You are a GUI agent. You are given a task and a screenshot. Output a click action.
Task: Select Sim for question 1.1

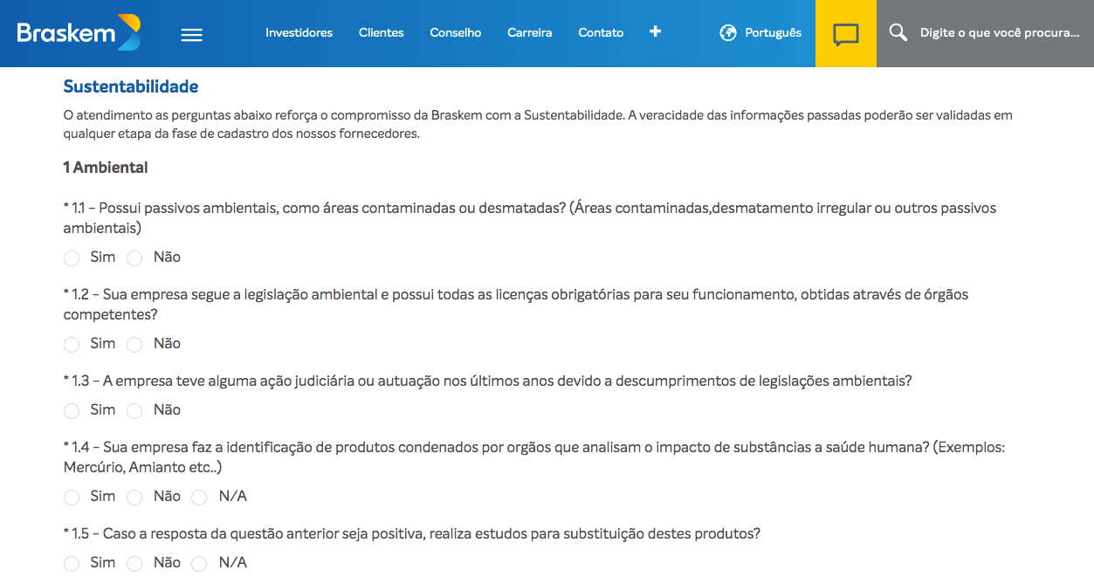72,258
